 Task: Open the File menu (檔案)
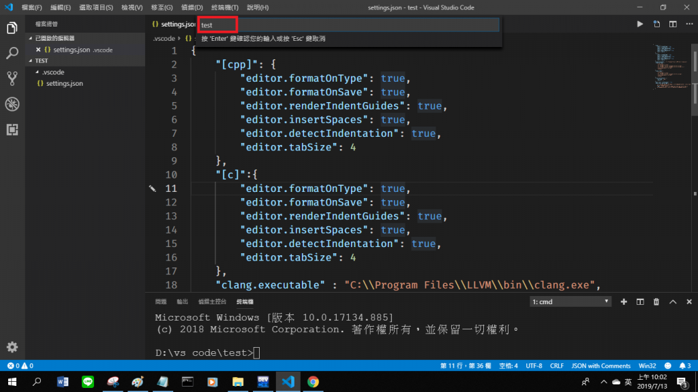[x=31, y=7]
